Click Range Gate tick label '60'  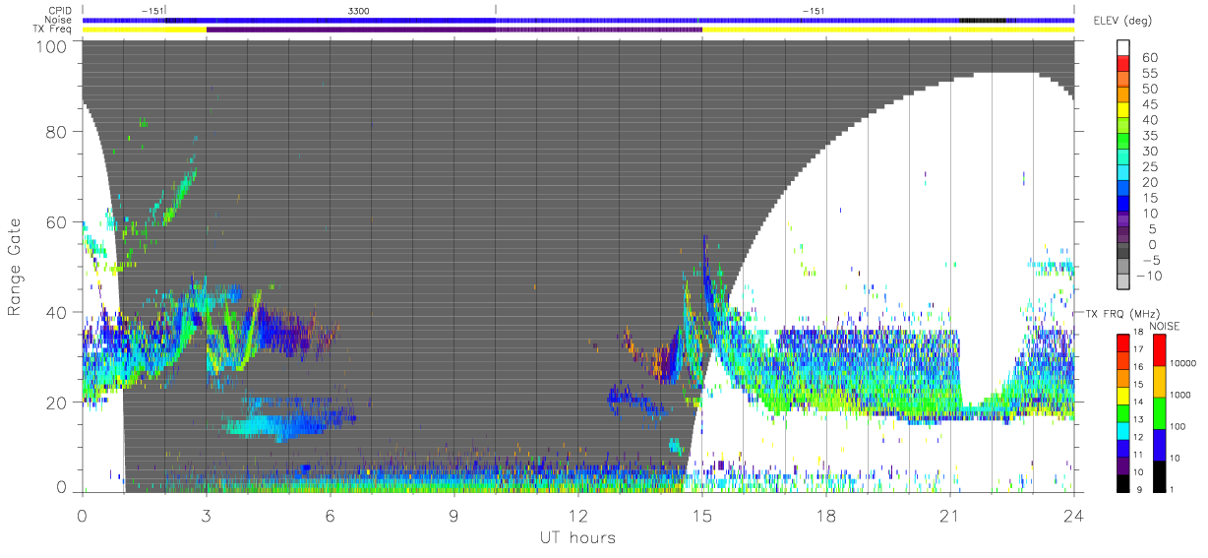[x=57, y=222]
